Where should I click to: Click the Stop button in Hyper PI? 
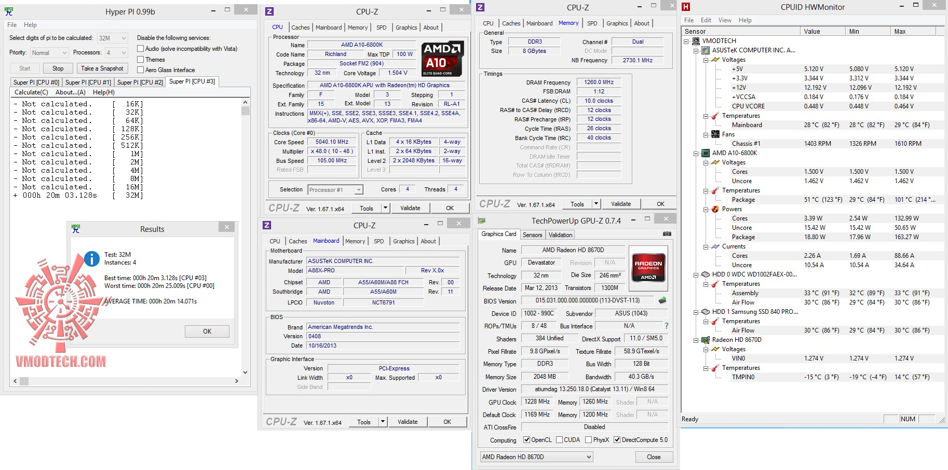click(58, 68)
